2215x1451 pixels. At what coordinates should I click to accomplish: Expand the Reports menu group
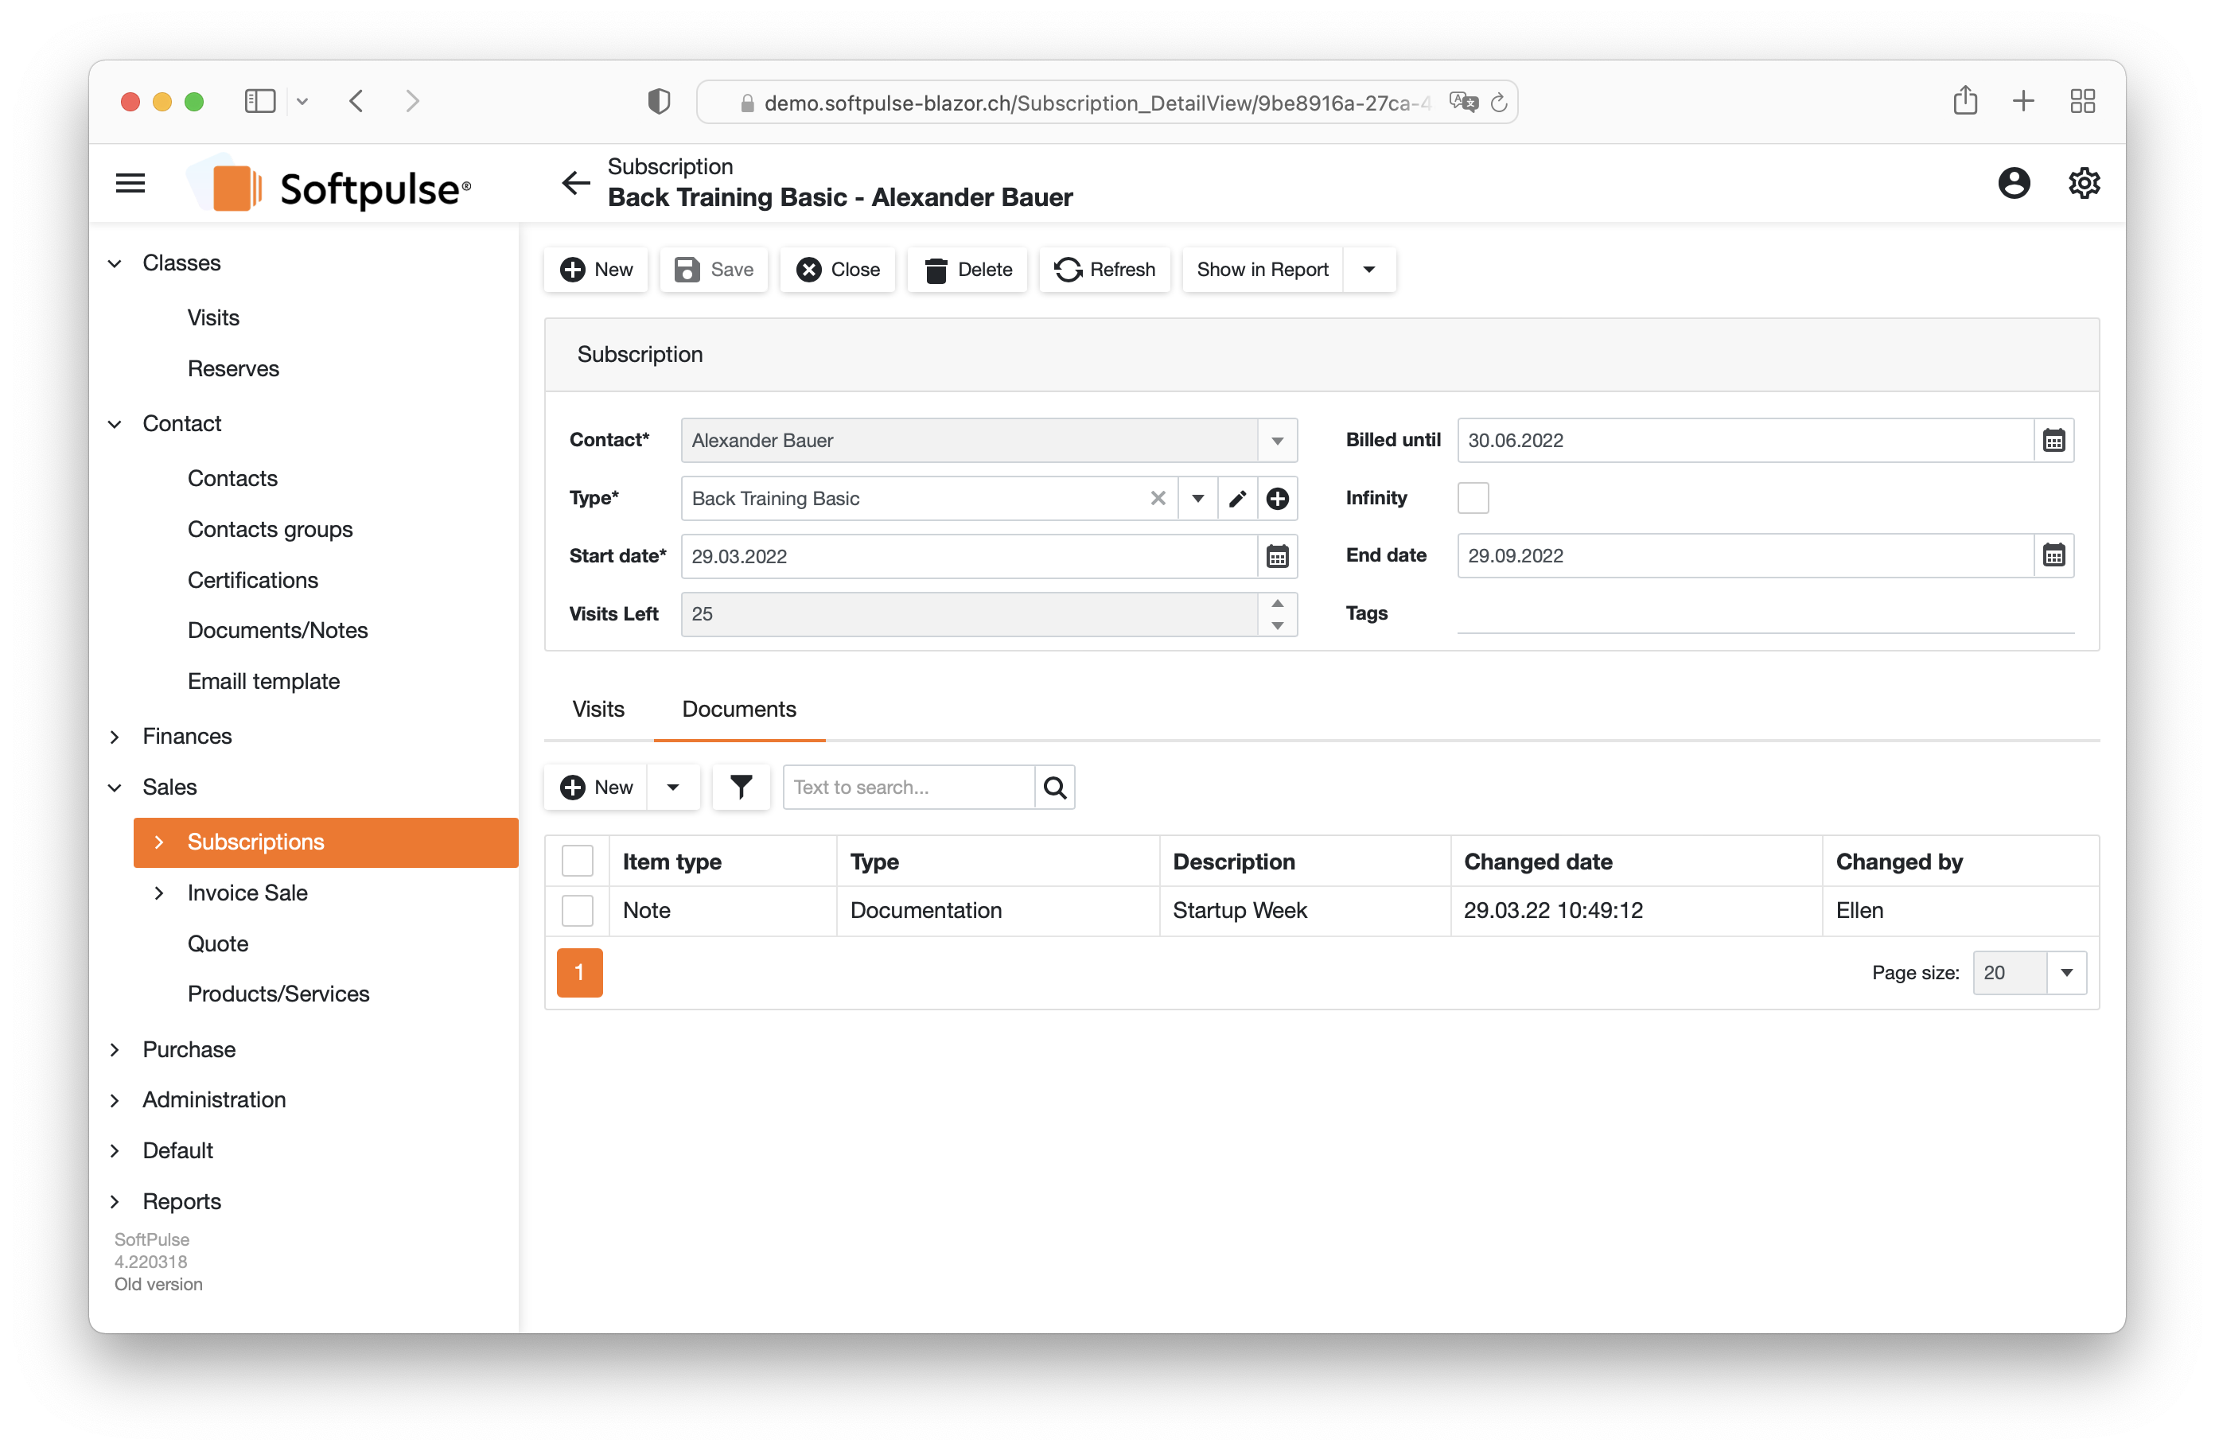(x=115, y=1201)
